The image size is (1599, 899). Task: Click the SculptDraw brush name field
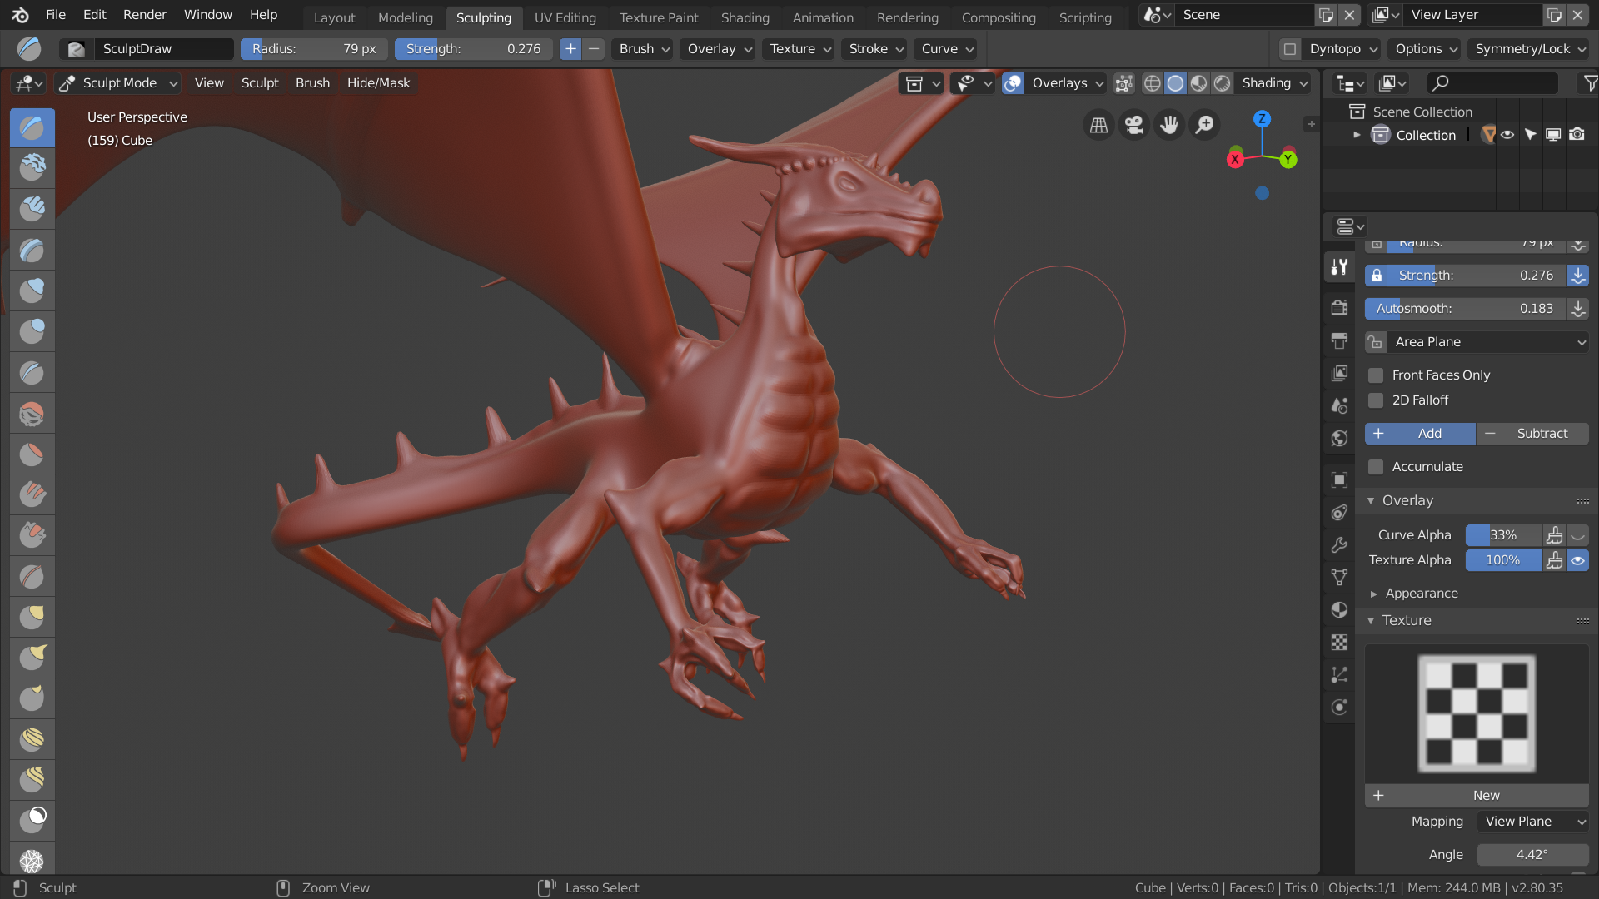click(163, 49)
